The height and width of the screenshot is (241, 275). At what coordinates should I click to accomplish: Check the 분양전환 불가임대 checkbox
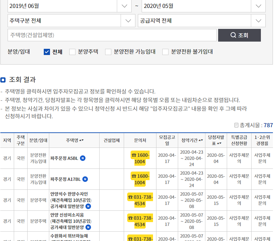(165, 52)
